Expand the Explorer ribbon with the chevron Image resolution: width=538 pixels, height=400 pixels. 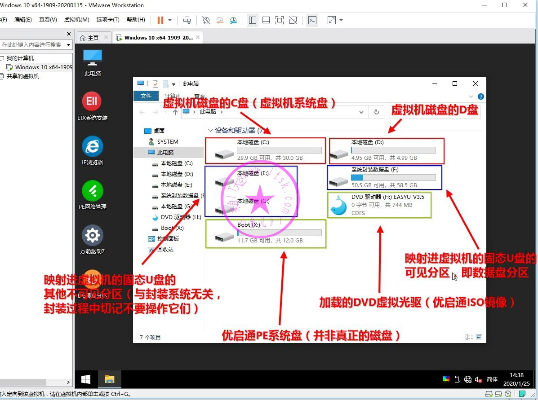tap(471, 97)
